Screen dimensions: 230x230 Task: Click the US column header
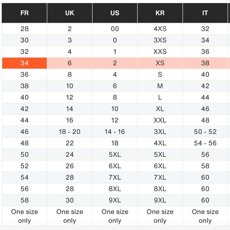tap(115, 13)
